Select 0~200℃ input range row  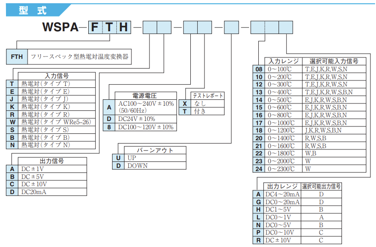tap(309, 77)
